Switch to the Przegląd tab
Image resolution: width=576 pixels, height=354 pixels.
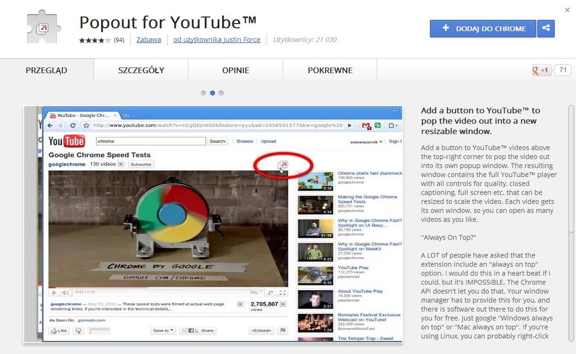[47, 70]
